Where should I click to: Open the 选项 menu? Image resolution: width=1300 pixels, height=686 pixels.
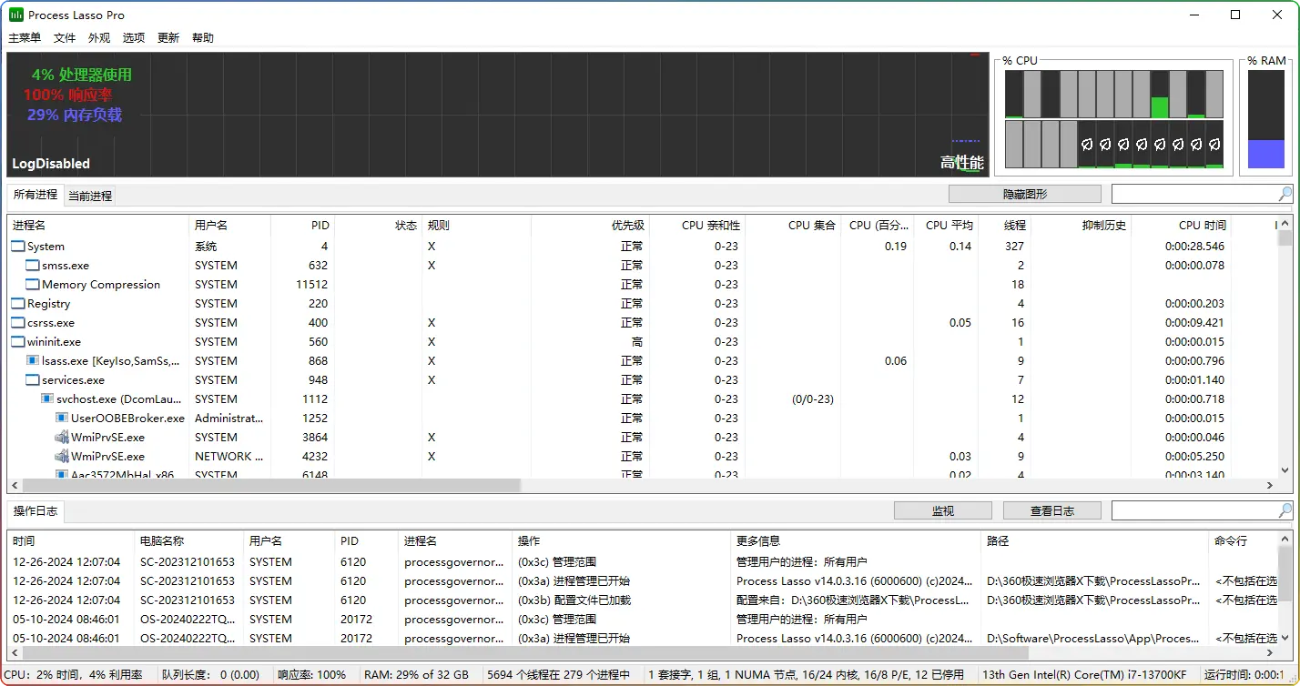(134, 38)
